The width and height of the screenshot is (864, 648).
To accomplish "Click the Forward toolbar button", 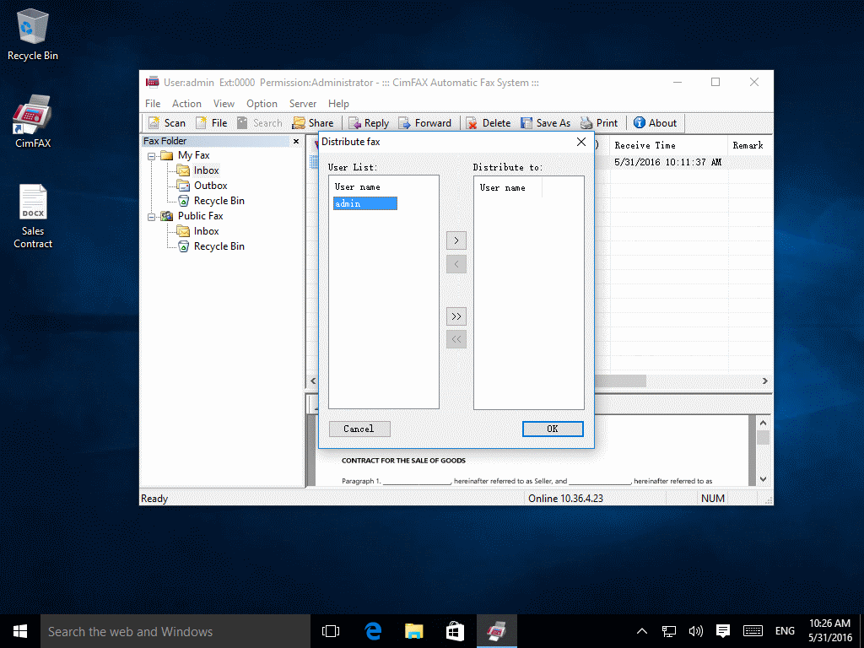I will tap(425, 123).
